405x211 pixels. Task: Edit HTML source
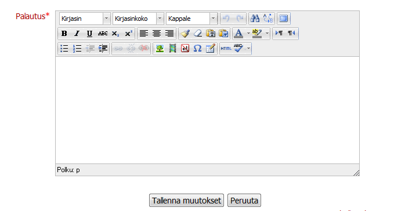pos(226,49)
